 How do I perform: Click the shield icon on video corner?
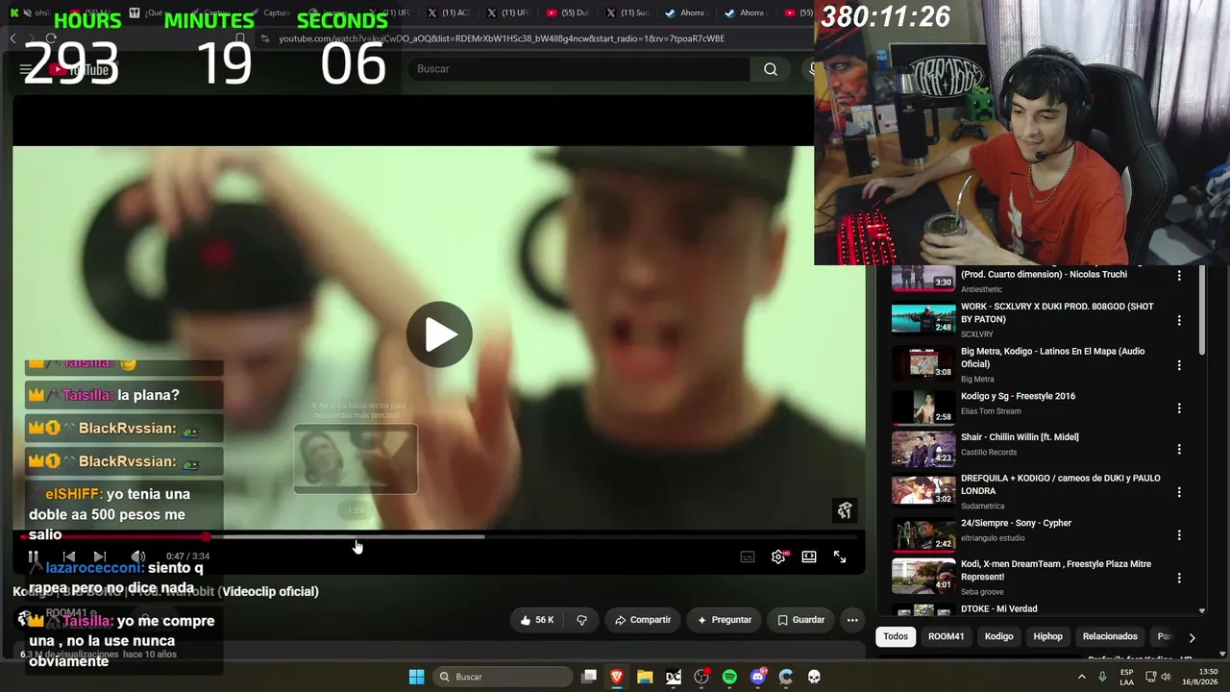pos(845,510)
